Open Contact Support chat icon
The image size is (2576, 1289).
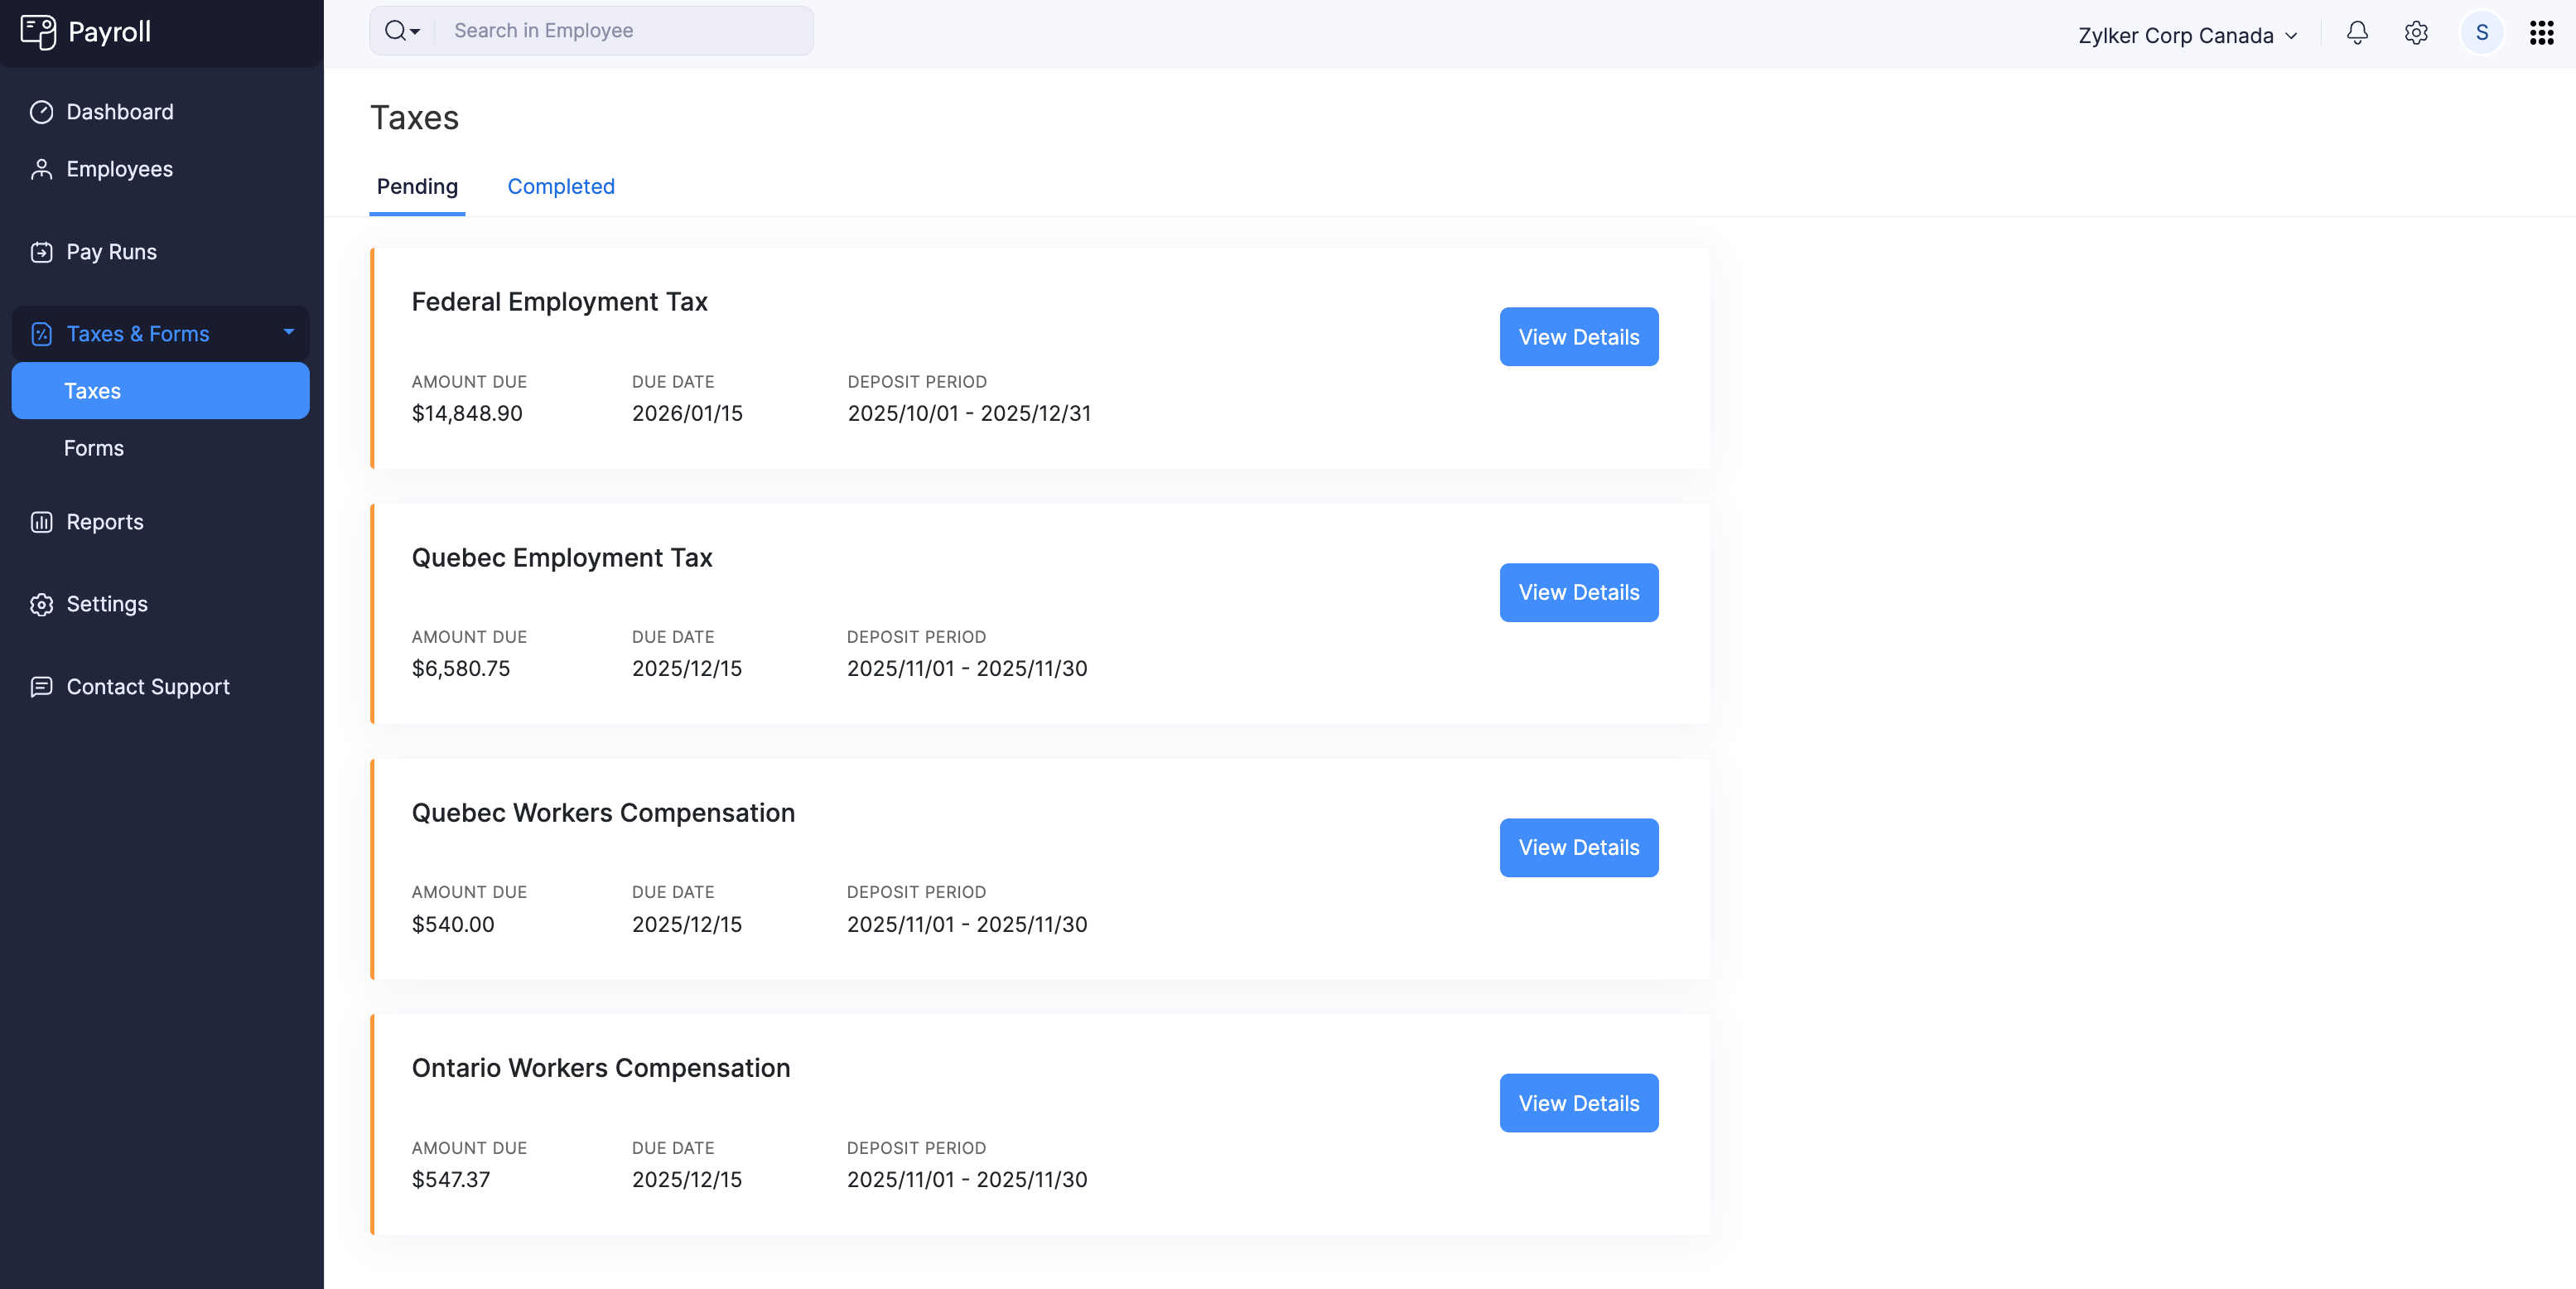pos(41,687)
